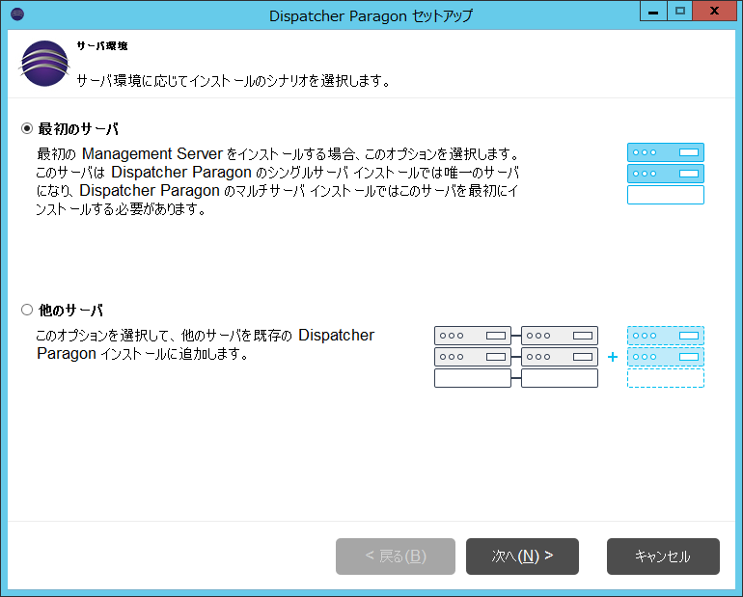
Task: Click the small app icon in the title bar
Action: [x=17, y=14]
